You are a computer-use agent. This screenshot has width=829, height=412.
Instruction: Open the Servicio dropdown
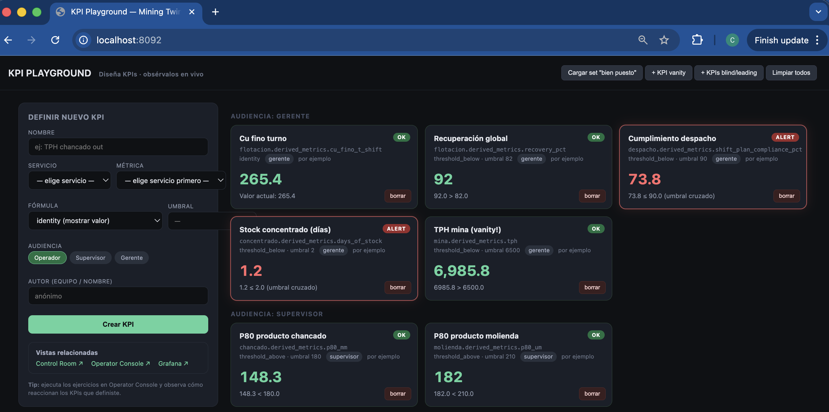click(x=69, y=180)
